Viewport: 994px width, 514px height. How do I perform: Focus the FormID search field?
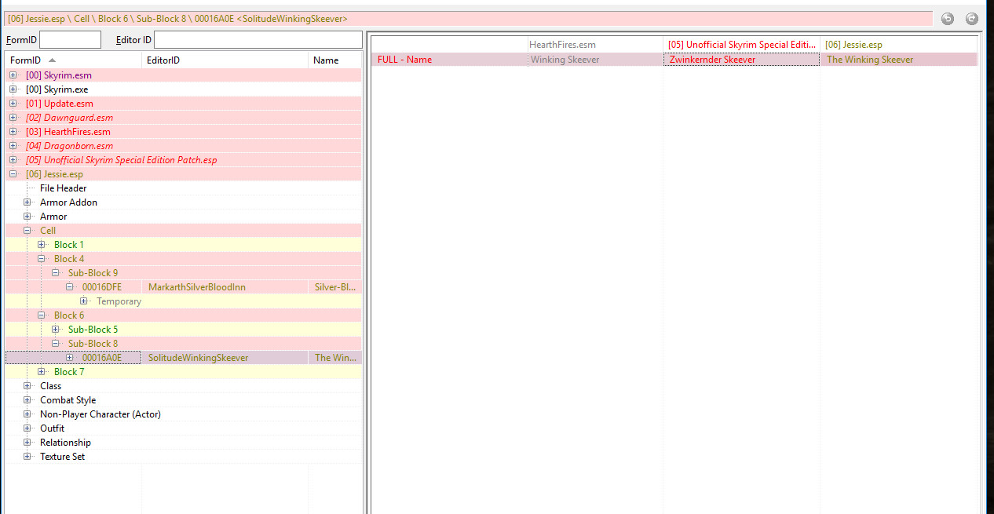[70, 40]
